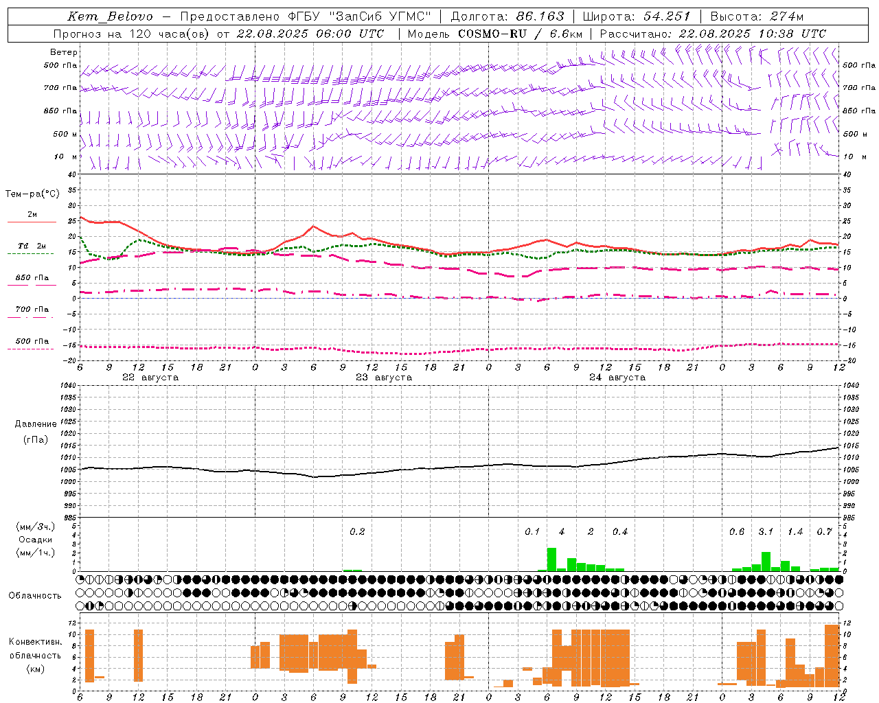Click the 3.1 three-hour precipitation value
The height and width of the screenshot is (703, 879).
coord(766,531)
